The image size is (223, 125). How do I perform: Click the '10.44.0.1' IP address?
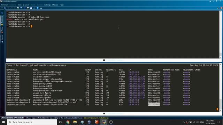(x=134, y=105)
